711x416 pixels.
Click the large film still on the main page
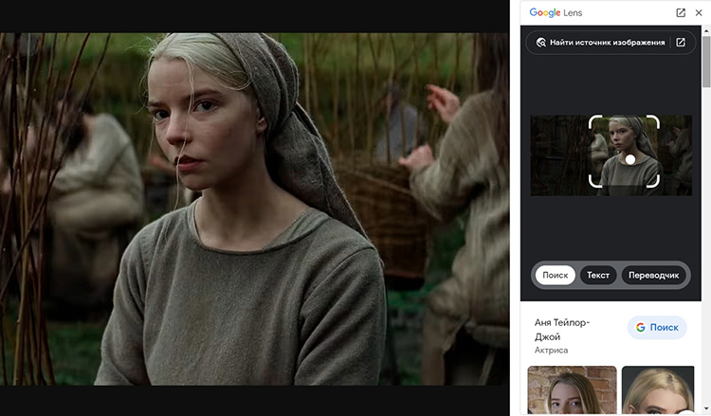pos(254,208)
